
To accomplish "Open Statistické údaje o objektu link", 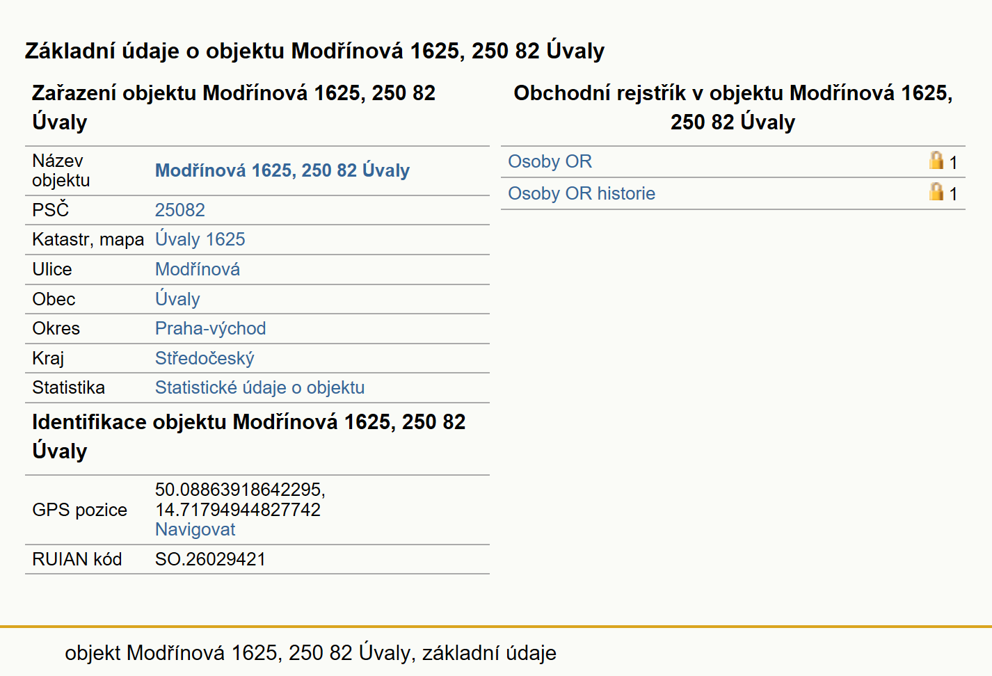I will point(260,387).
